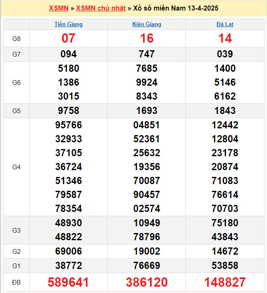Open the Tiền Giang province link
267x293 pixels.
(68, 24)
